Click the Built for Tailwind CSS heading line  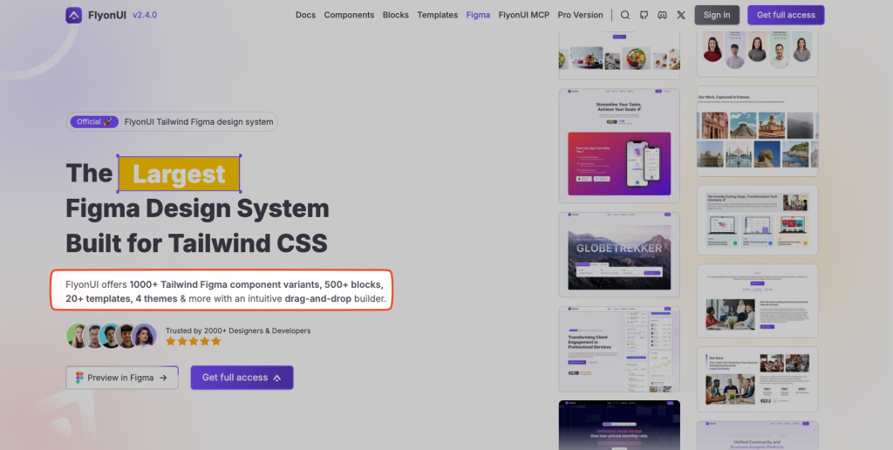click(196, 243)
